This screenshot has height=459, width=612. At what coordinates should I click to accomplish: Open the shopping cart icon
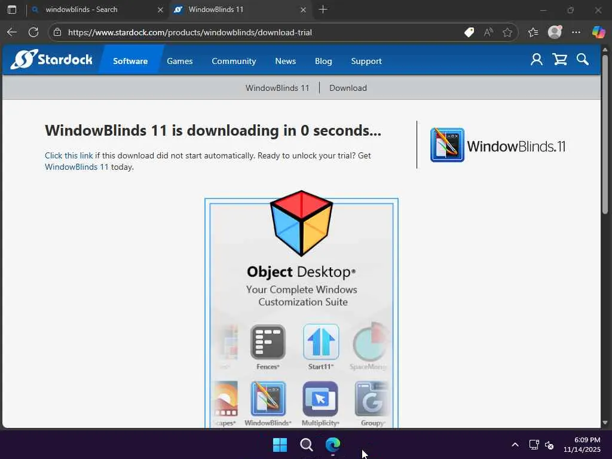559,59
